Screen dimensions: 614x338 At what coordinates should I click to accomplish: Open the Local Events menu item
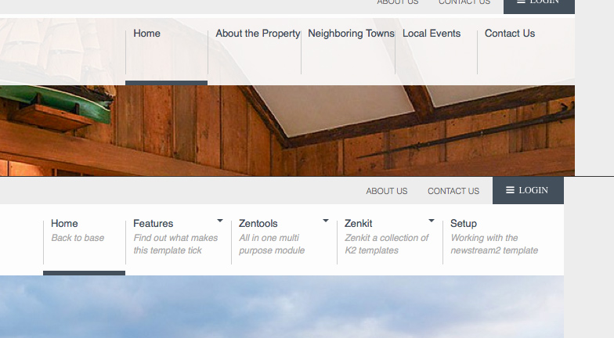pos(432,34)
